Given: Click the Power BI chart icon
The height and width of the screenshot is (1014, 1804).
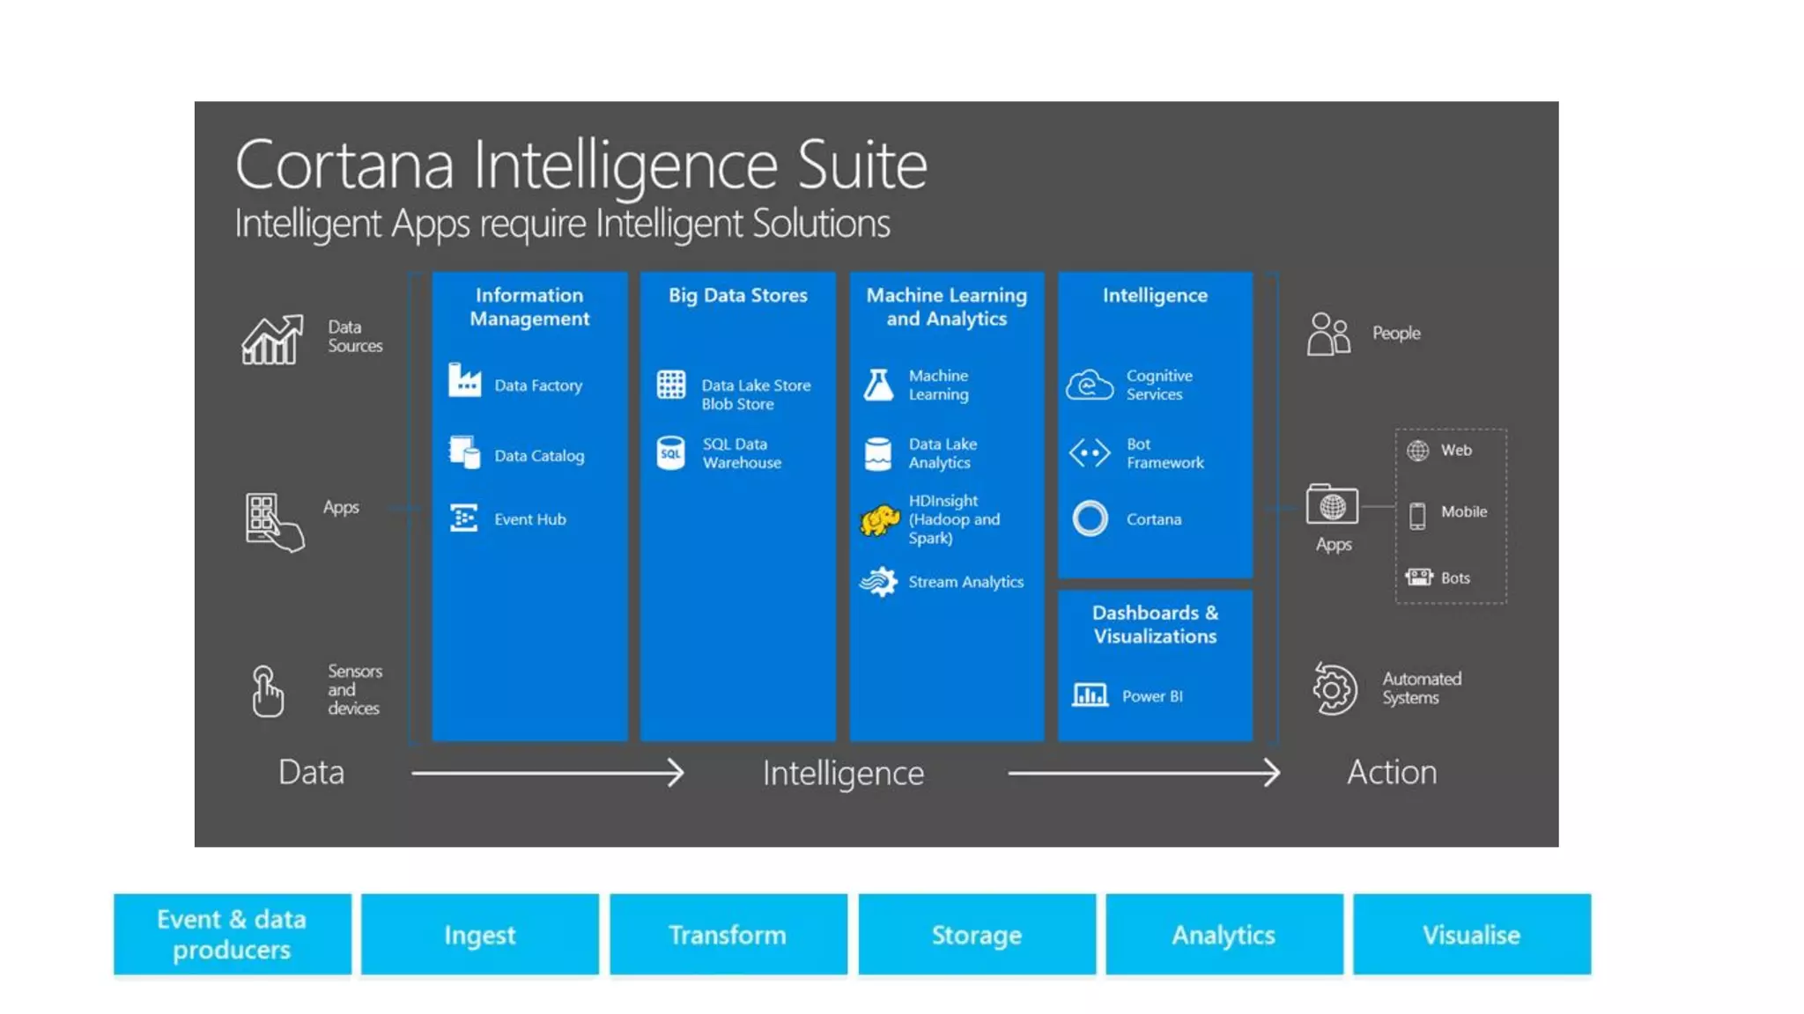Looking at the screenshot, I should pos(1090,695).
